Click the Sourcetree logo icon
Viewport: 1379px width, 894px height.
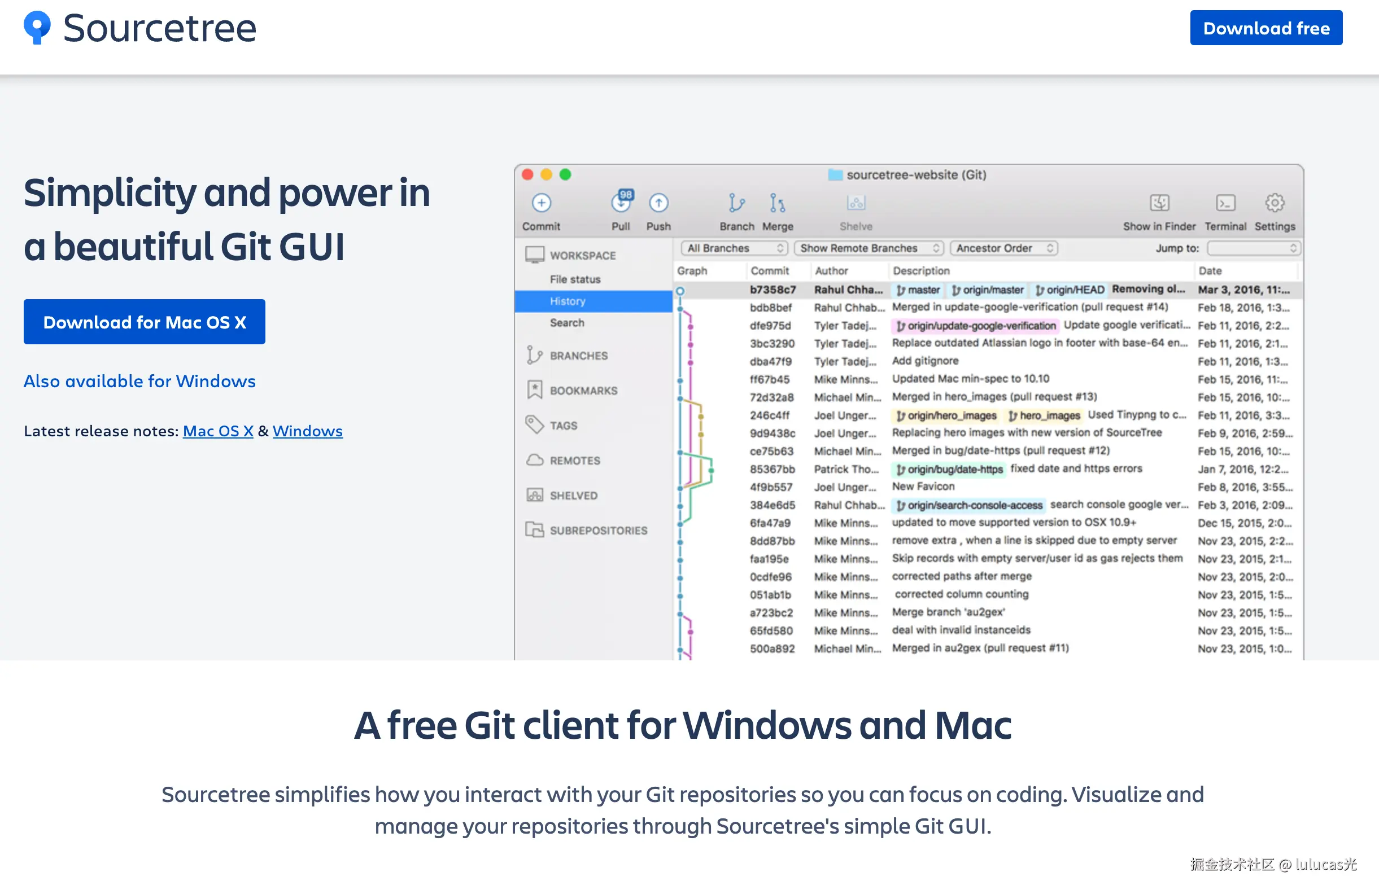tap(37, 28)
